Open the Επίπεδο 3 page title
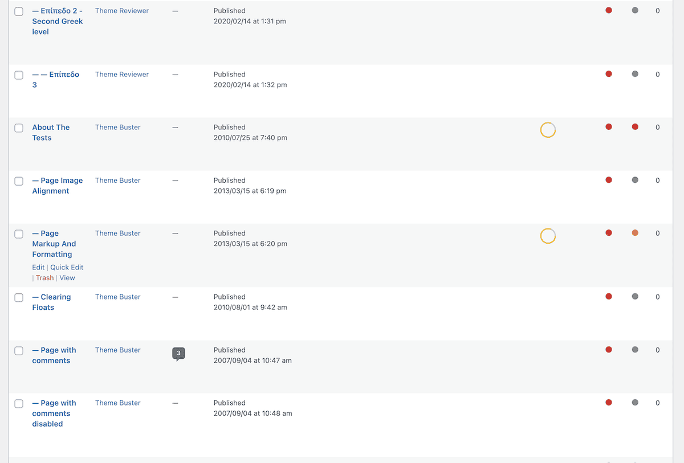Viewport: 684px width, 463px height. tap(55, 80)
